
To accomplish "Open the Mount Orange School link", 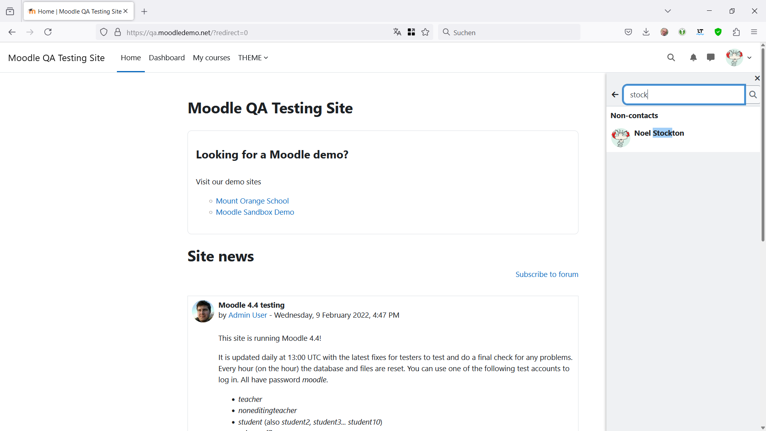I will click(x=252, y=201).
